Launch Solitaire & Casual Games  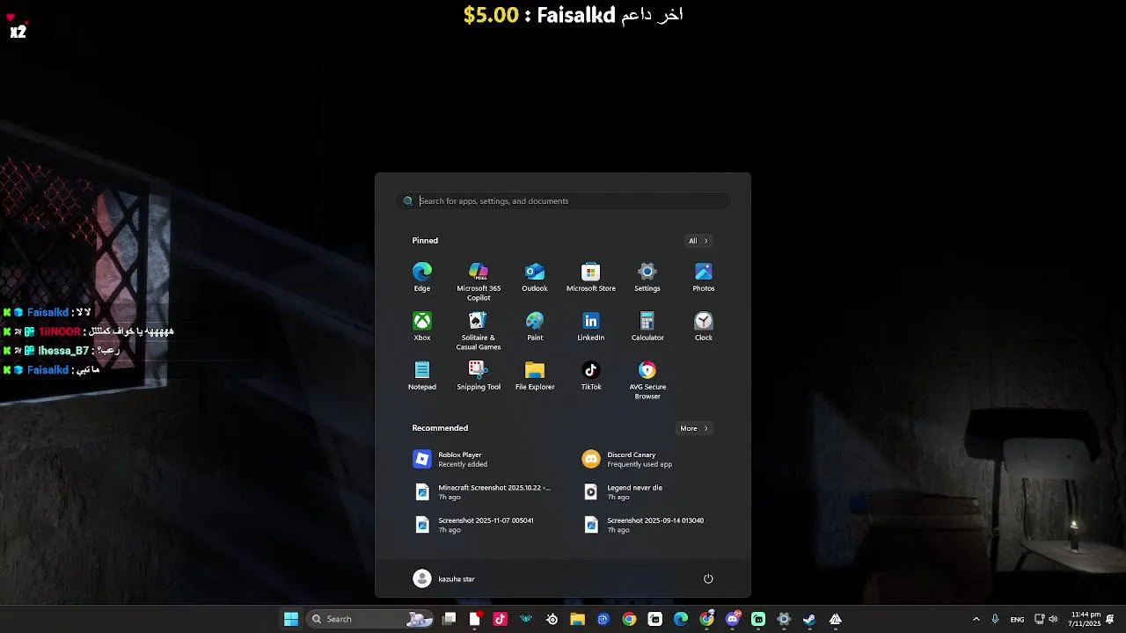coord(479,331)
